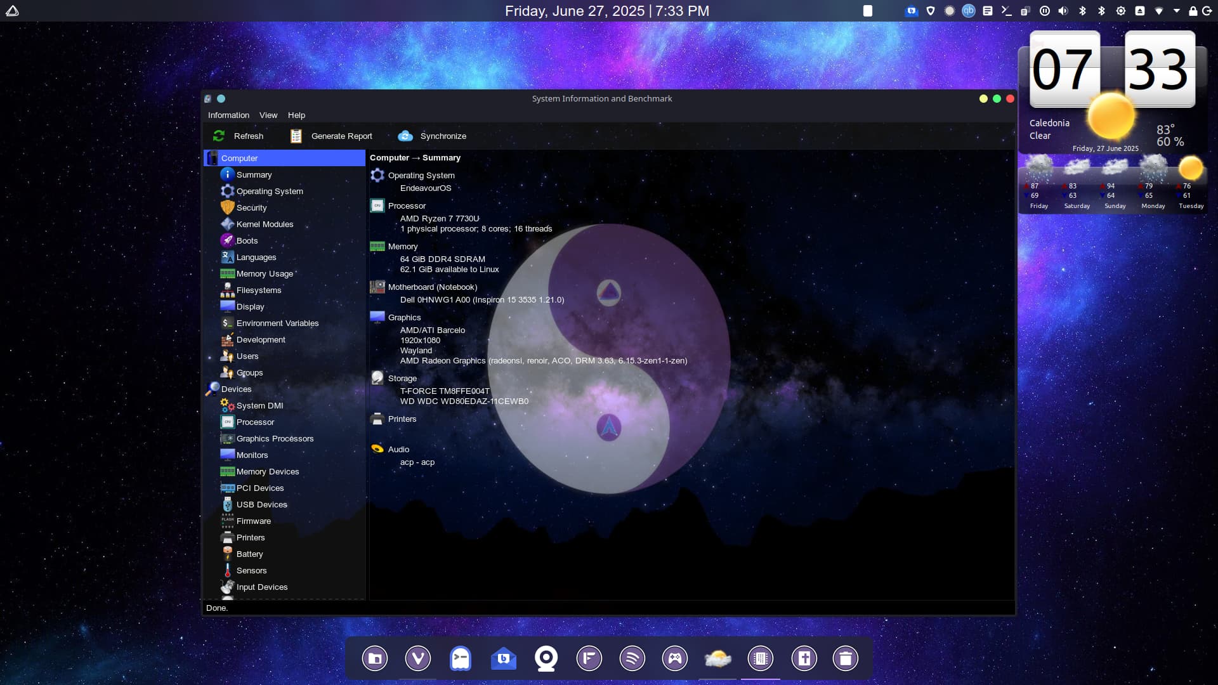The width and height of the screenshot is (1218, 685).
Task: Click the Refresh toolbar icon
Action: (219, 136)
